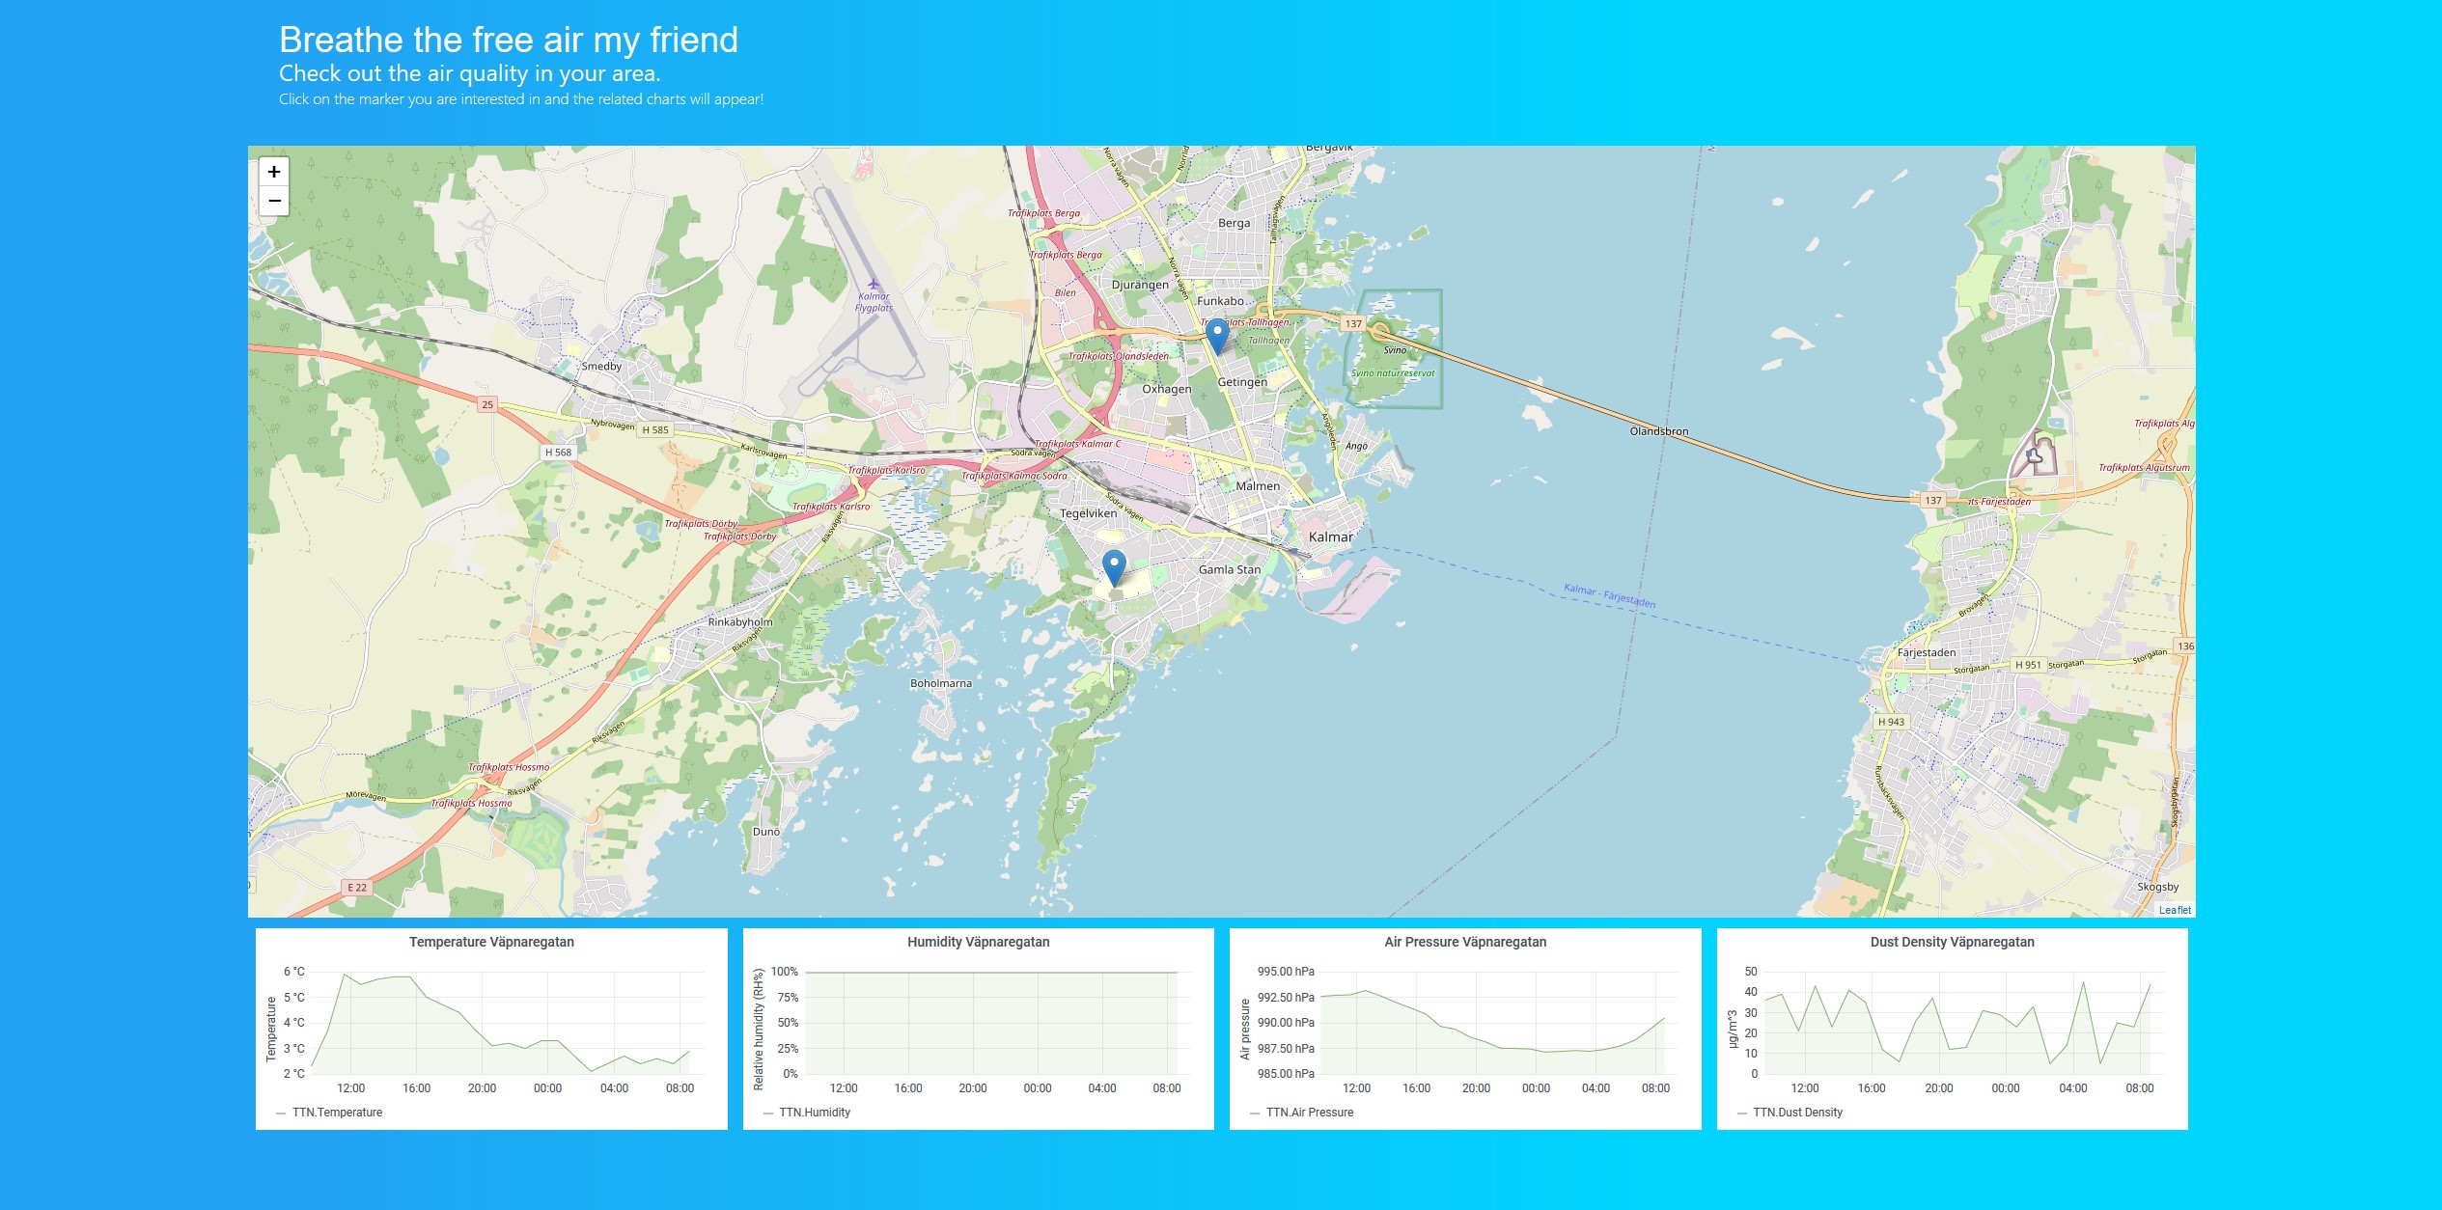Toggle the TTN.Dust Density legend entry
The width and height of the screenshot is (2442, 1210).
pos(1796,1113)
